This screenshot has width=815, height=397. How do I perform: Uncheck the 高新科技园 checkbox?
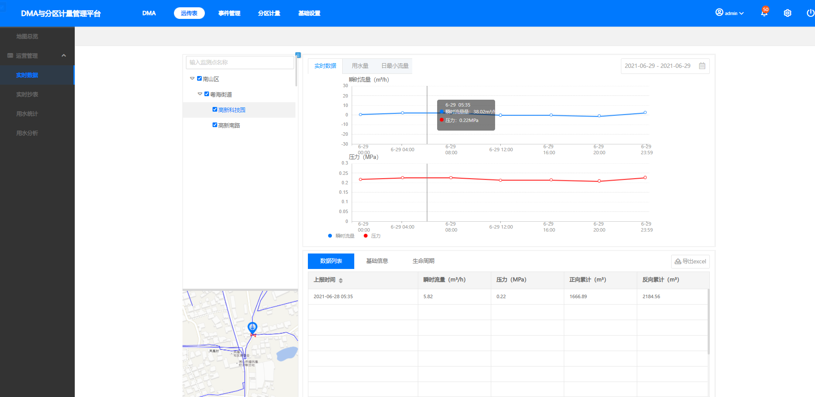pyautogui.click(x=215, y=110)
